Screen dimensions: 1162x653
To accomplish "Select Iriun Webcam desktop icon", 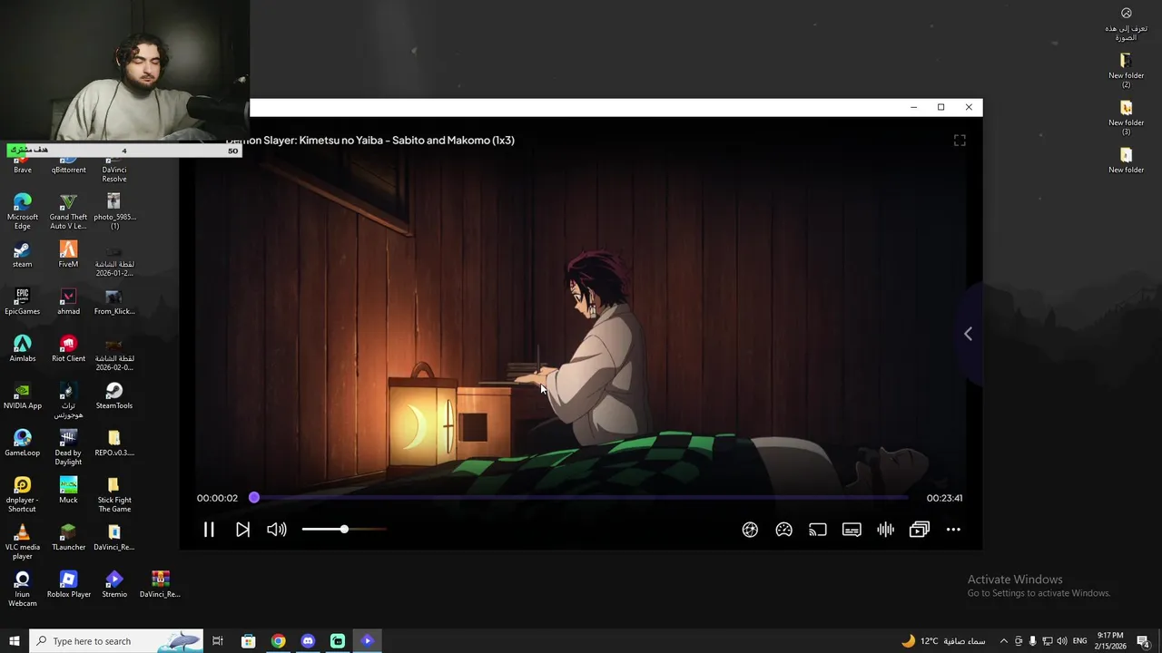I will tap(23, 589).
